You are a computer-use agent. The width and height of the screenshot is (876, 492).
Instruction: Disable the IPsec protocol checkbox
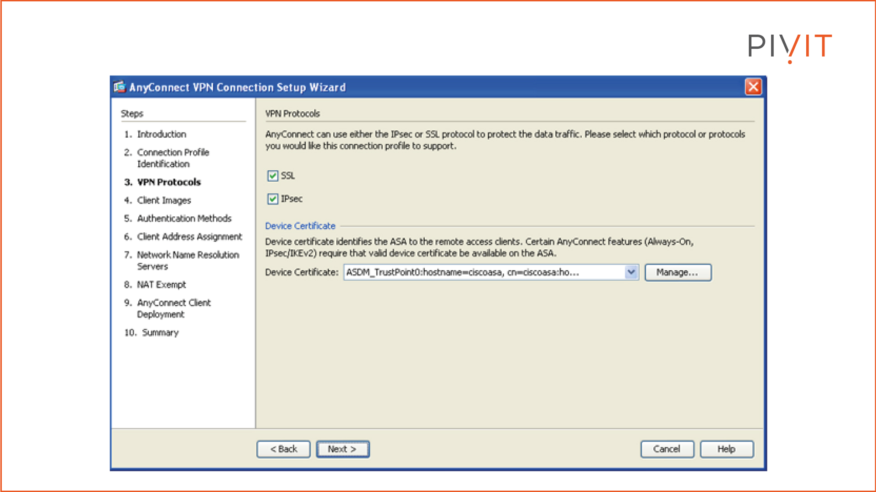(272, 199)
